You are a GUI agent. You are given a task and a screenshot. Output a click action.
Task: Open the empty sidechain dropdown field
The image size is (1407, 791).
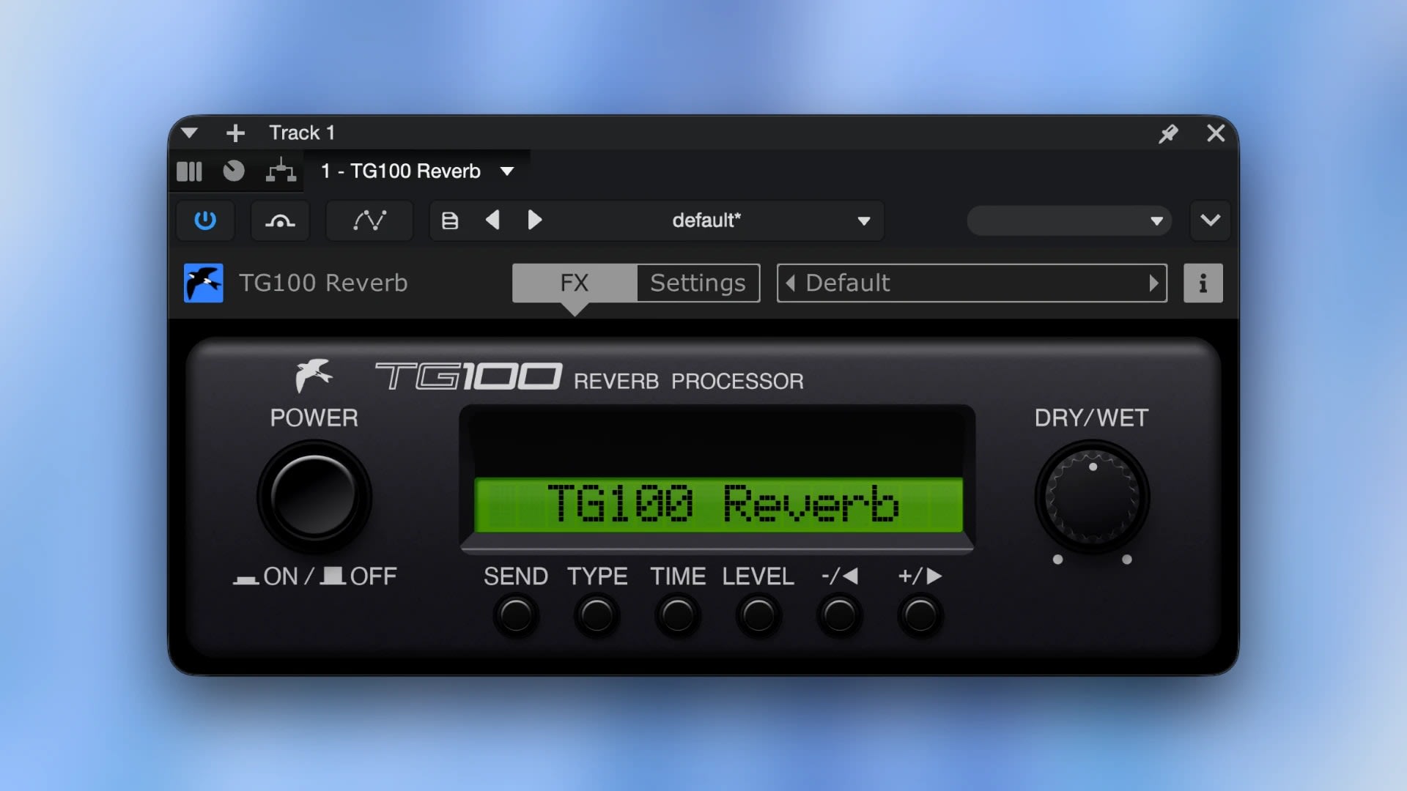tap(1069, 220)
